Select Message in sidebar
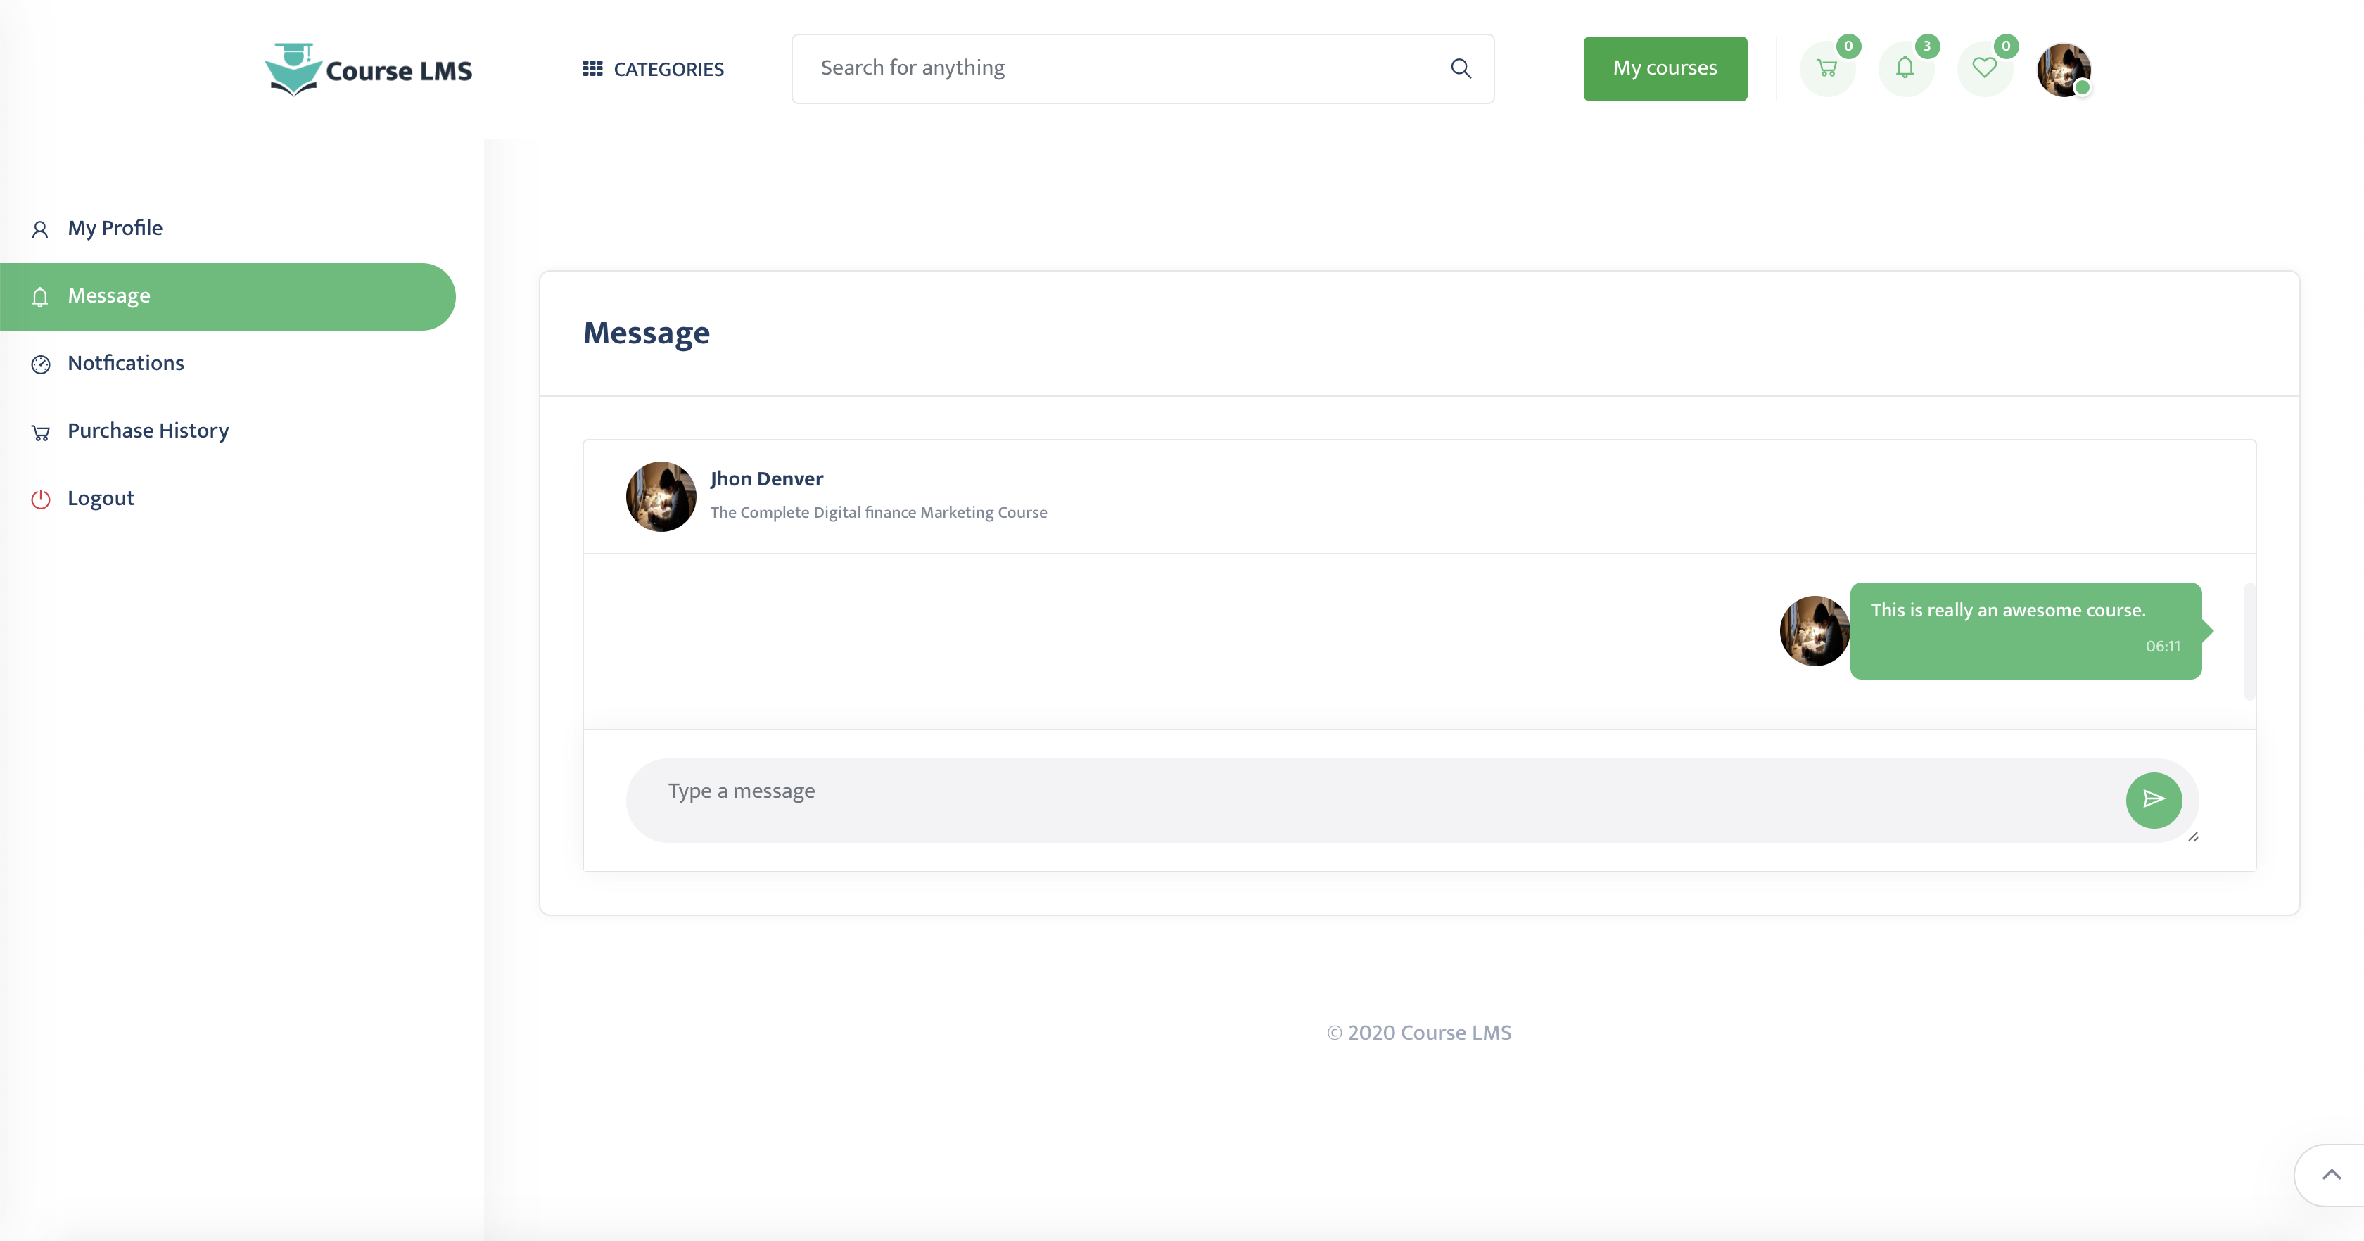 pos(109,295)
